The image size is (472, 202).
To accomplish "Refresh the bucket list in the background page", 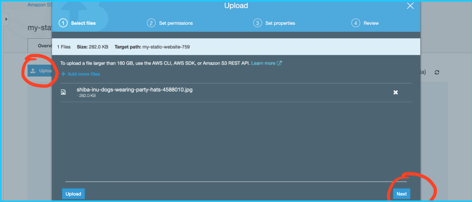I will [x=437, y=72].
